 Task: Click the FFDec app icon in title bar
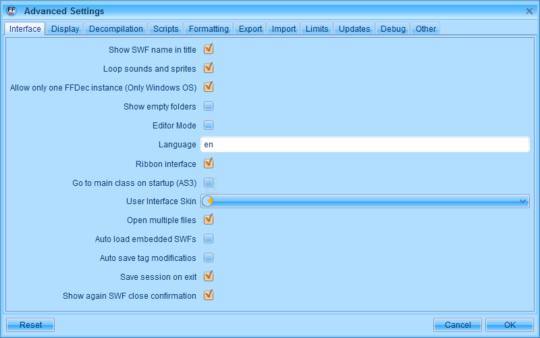[x=11, y=11]
